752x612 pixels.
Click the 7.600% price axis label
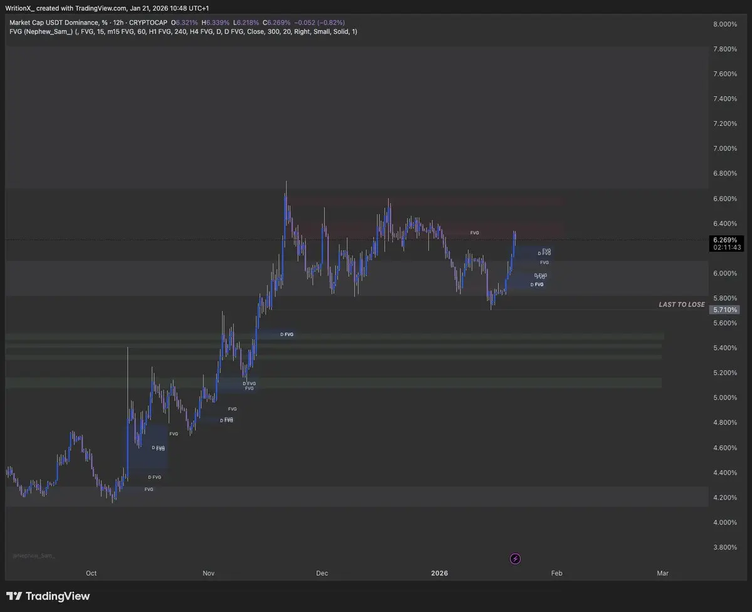(725, 74)
